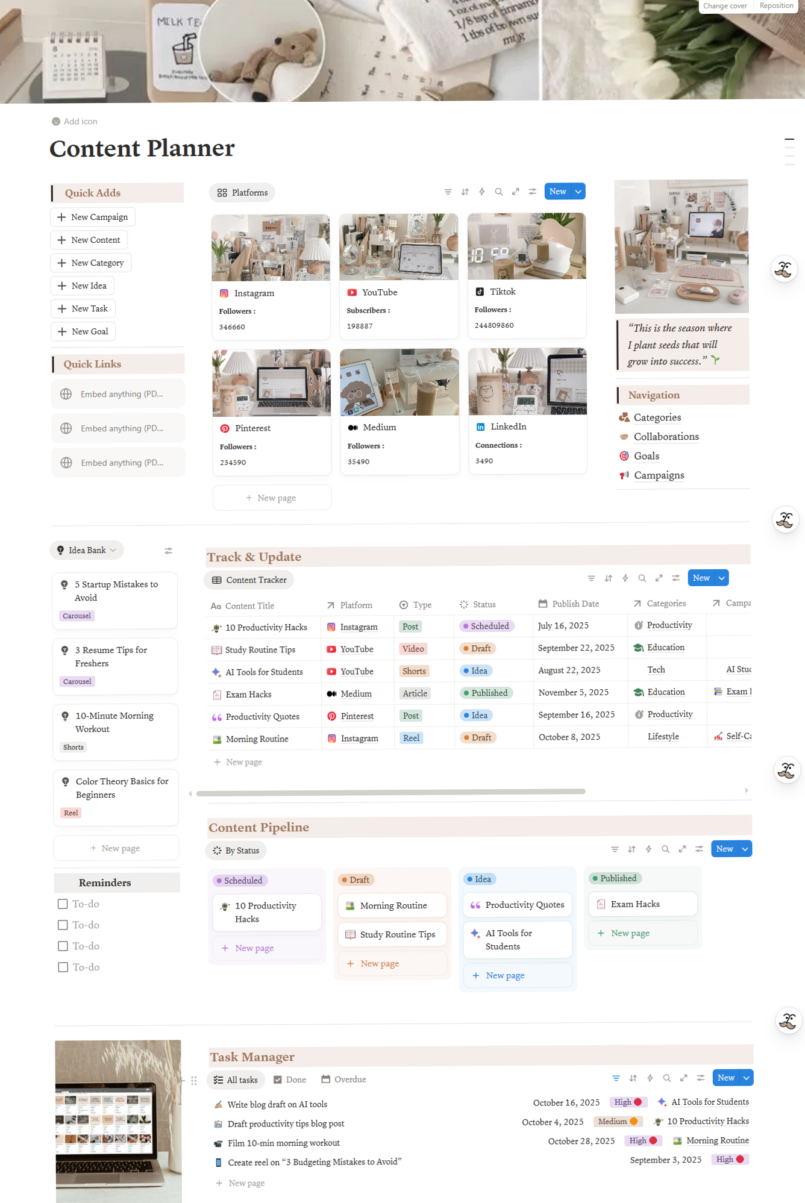Click the New Goal quick add button
This screenshot has height=1203, width=805.
coord(83,331)
